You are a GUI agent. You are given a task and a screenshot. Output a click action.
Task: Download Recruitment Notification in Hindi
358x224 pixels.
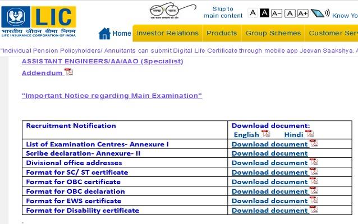294,135
